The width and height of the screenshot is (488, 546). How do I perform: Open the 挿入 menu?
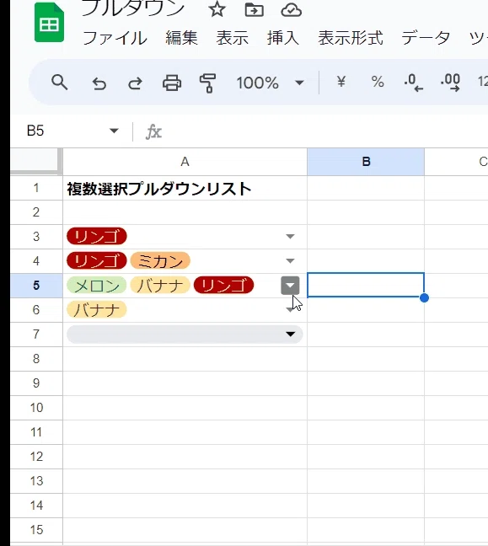(x=283, y=38)
